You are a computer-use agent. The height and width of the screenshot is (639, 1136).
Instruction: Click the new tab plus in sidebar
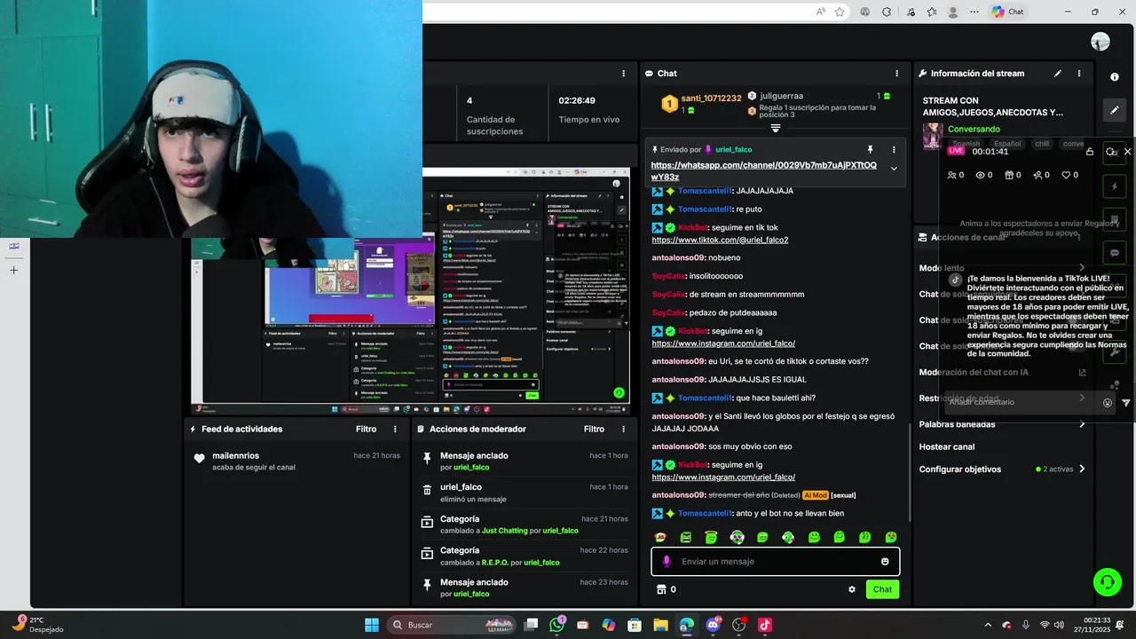[x=13, y=270]
